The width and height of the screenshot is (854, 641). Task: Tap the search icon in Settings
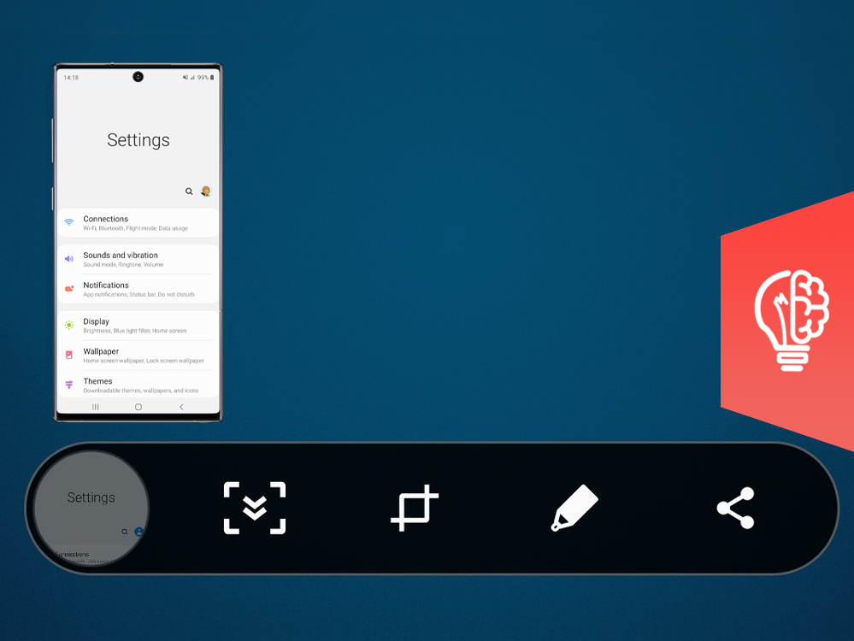click(x=189, y=191)
